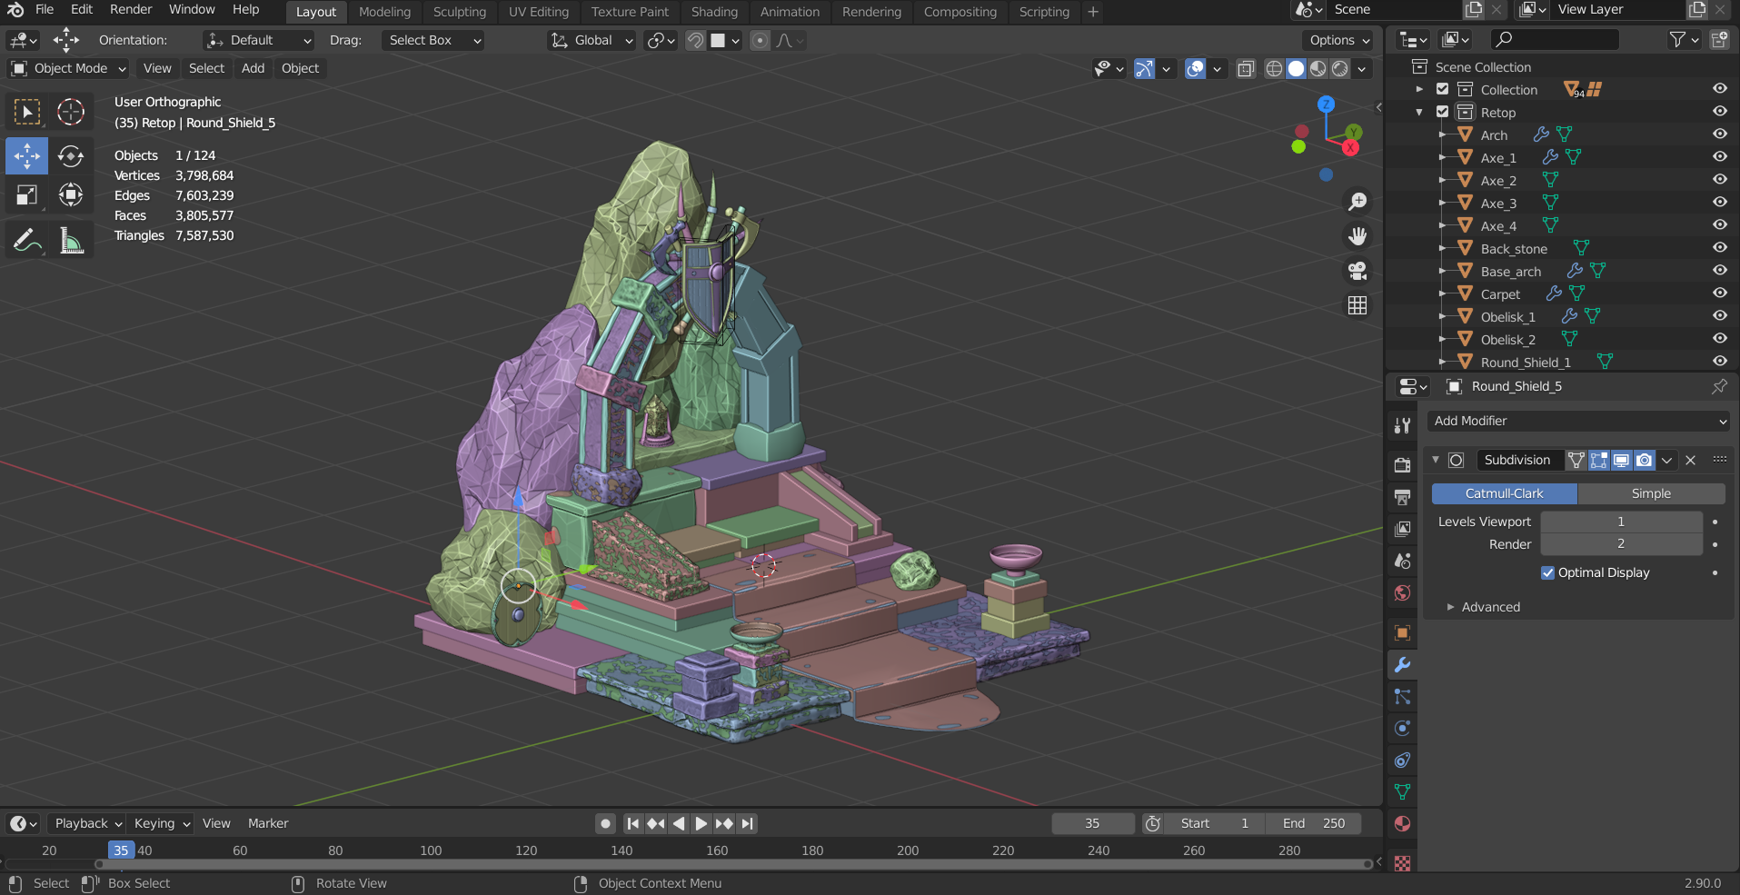The image size is (1740, 895).
Task: Open the Render menu
Action: point(131,9)
